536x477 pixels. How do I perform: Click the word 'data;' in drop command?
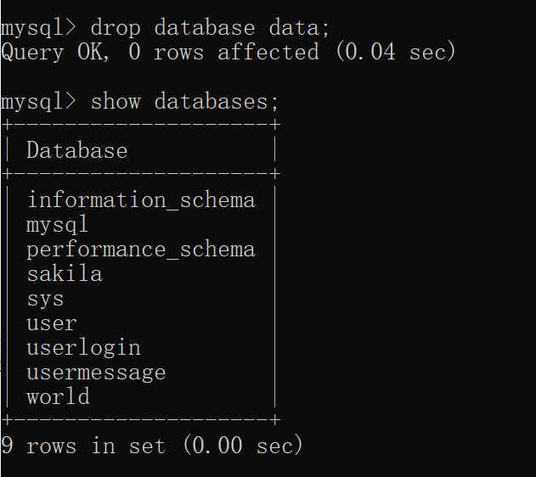(300, 28)
